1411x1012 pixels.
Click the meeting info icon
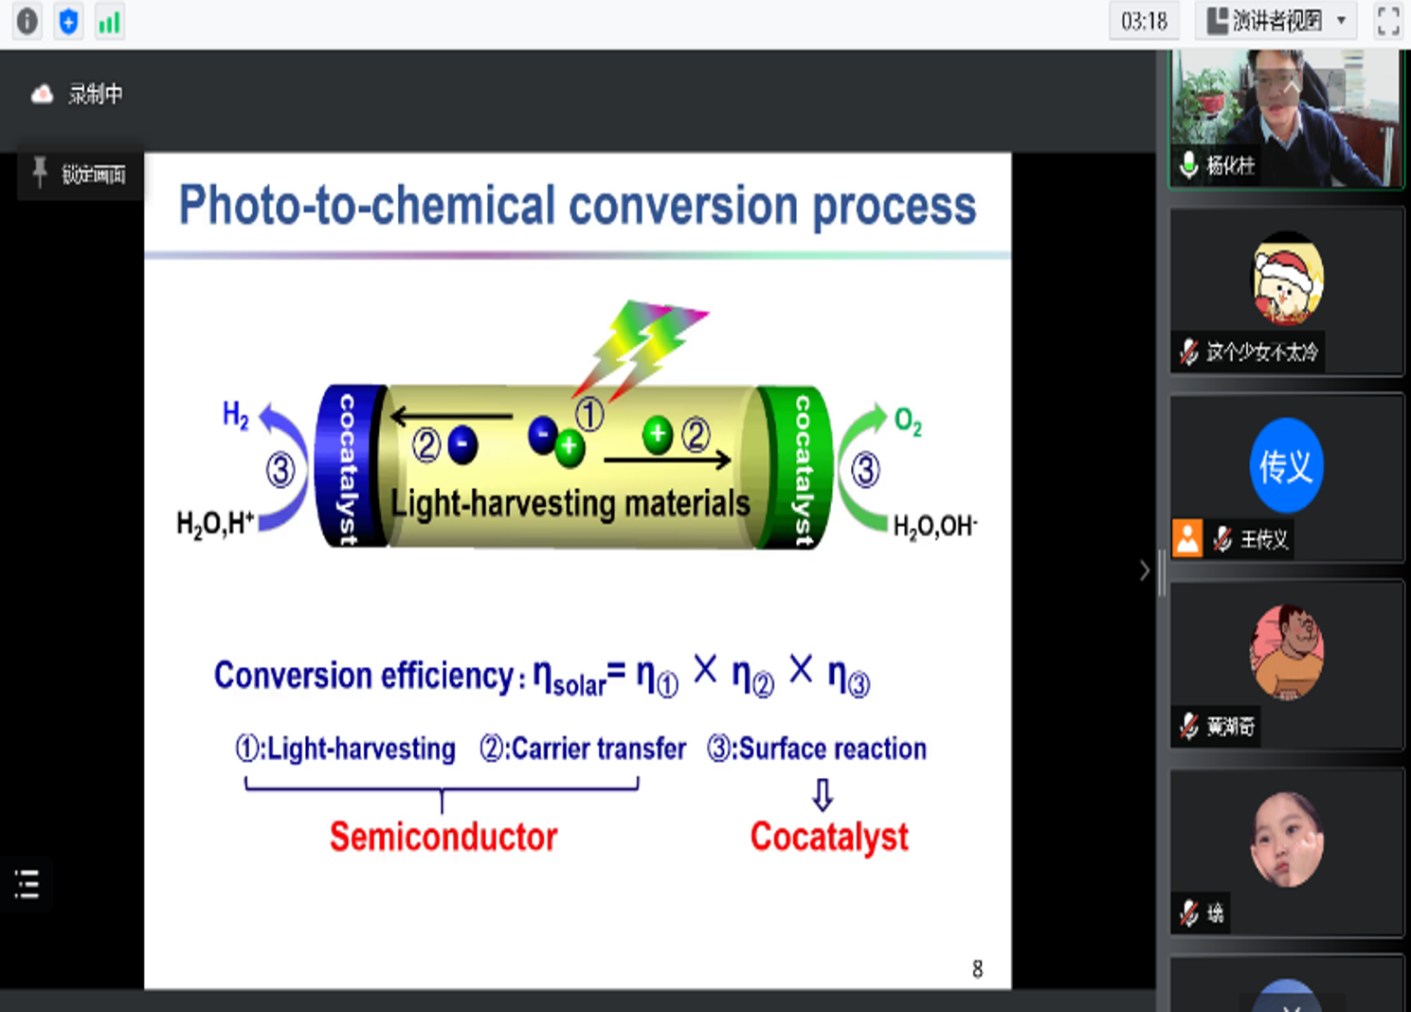tap(27, 21)
